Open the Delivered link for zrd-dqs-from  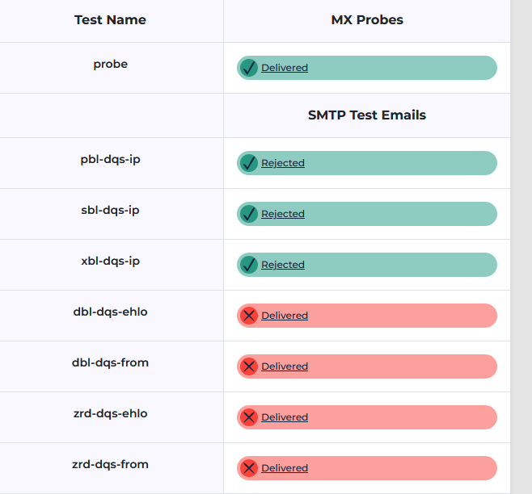(x=285, y=468)
